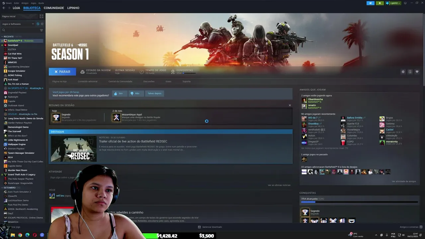Open Chrome from the Windows taskbar
This screenshot has width=425, height=239.
click(x=20, y=235)
